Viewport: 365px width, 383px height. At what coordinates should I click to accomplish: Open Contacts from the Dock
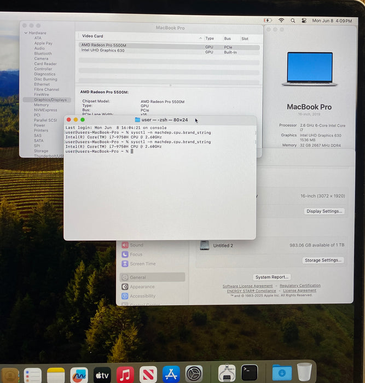pos(10,375)
